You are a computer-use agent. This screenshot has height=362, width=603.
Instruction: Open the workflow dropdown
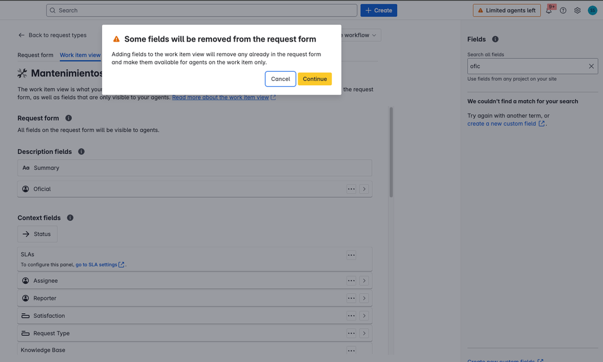pos(360,35)
